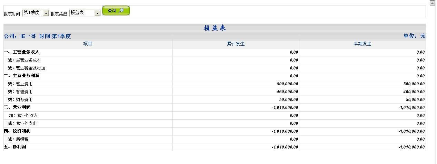
Task: Click the 单位:元 label
Action: (414, 36)
